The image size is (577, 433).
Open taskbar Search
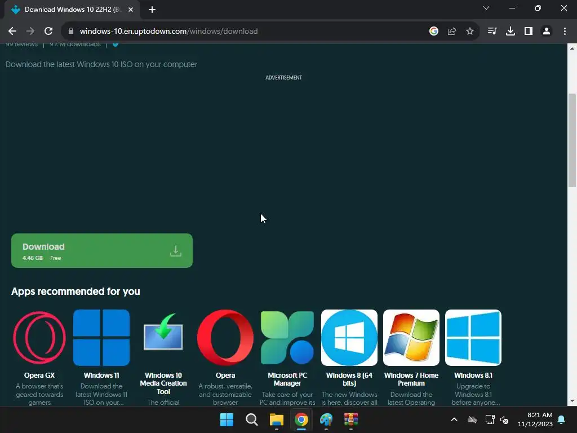pos(252,419)
